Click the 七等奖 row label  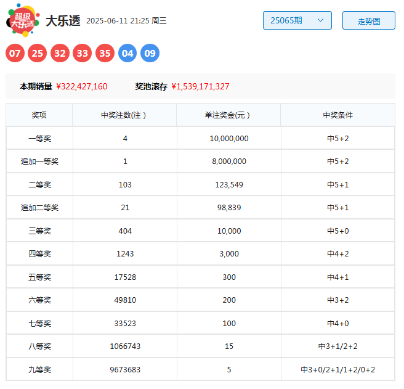pos(39,324)
